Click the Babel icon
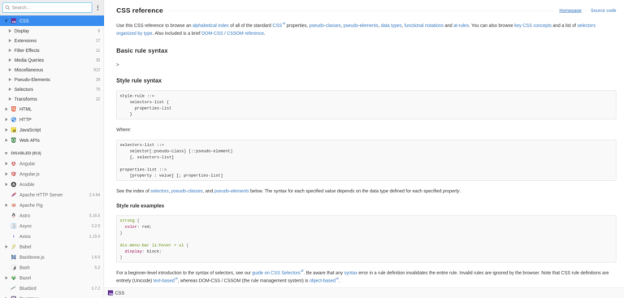The height and width of the screenshot is (298, 624). [x=14, y=247]
